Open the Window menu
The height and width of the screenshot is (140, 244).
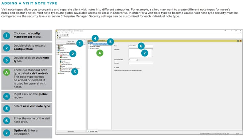point(68,33)
